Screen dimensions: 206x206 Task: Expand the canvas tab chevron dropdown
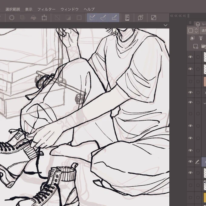(165, 25)
